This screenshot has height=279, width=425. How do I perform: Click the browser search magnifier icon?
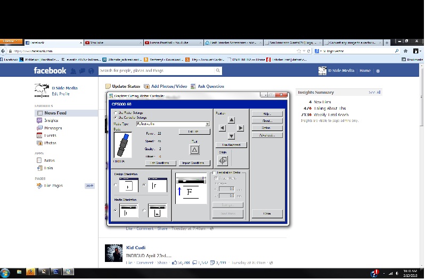(397, 51)
